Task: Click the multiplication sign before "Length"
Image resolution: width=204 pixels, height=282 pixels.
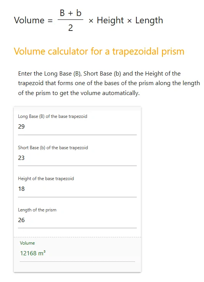Action: coord(130,21)
